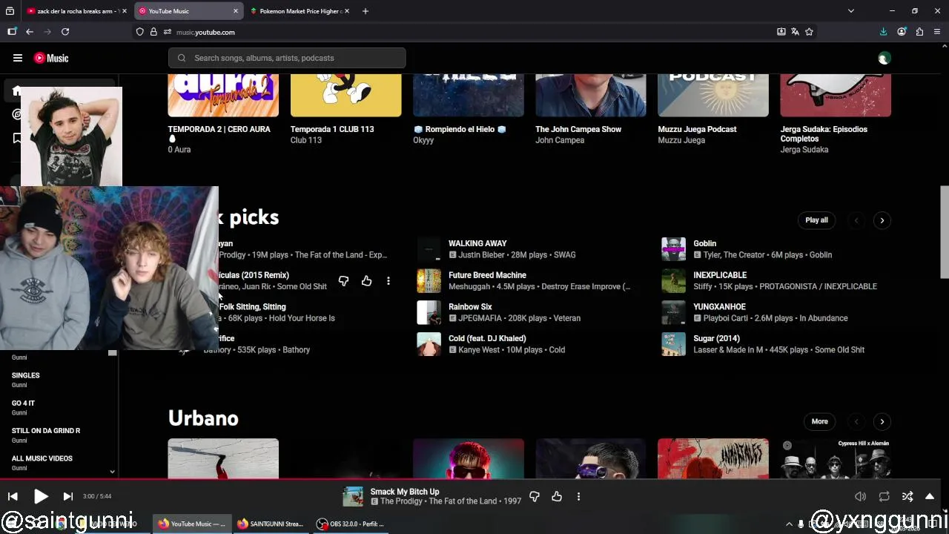Bookmark this page with the star icon
Screen dimensions: 949x534
coord(809,32)
